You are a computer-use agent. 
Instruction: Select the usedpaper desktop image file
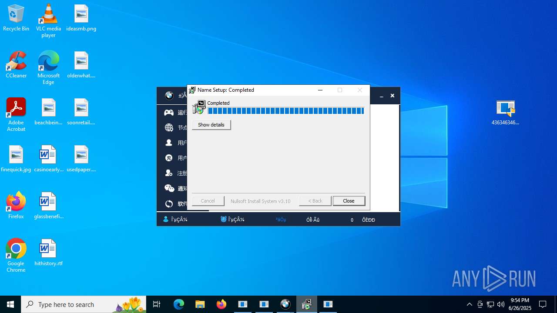[x=81, y=159]
